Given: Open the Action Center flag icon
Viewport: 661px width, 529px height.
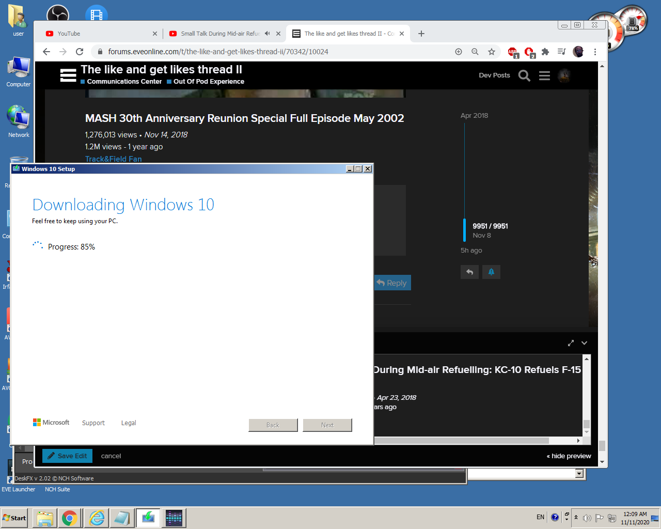Looking at the screenshot, I should pyautogui.click(x=600, y=518).
